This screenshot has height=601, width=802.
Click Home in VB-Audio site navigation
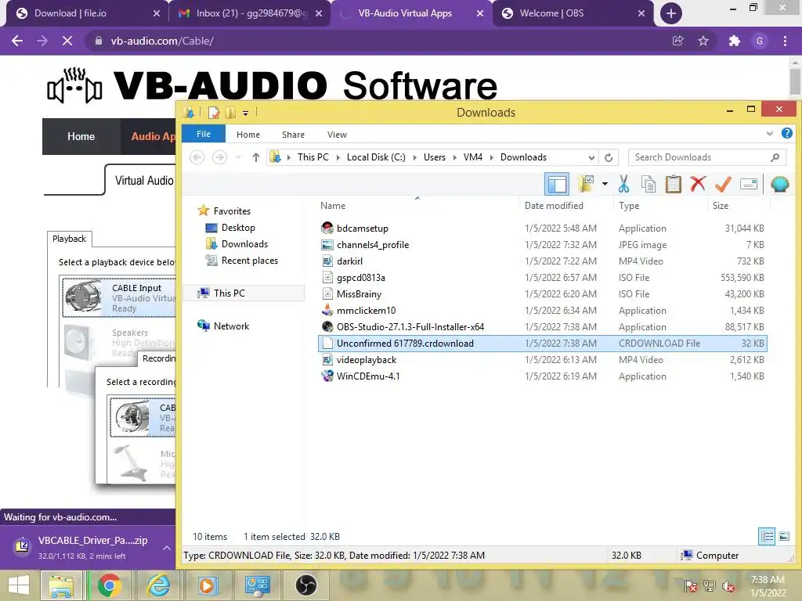[81, 136]
